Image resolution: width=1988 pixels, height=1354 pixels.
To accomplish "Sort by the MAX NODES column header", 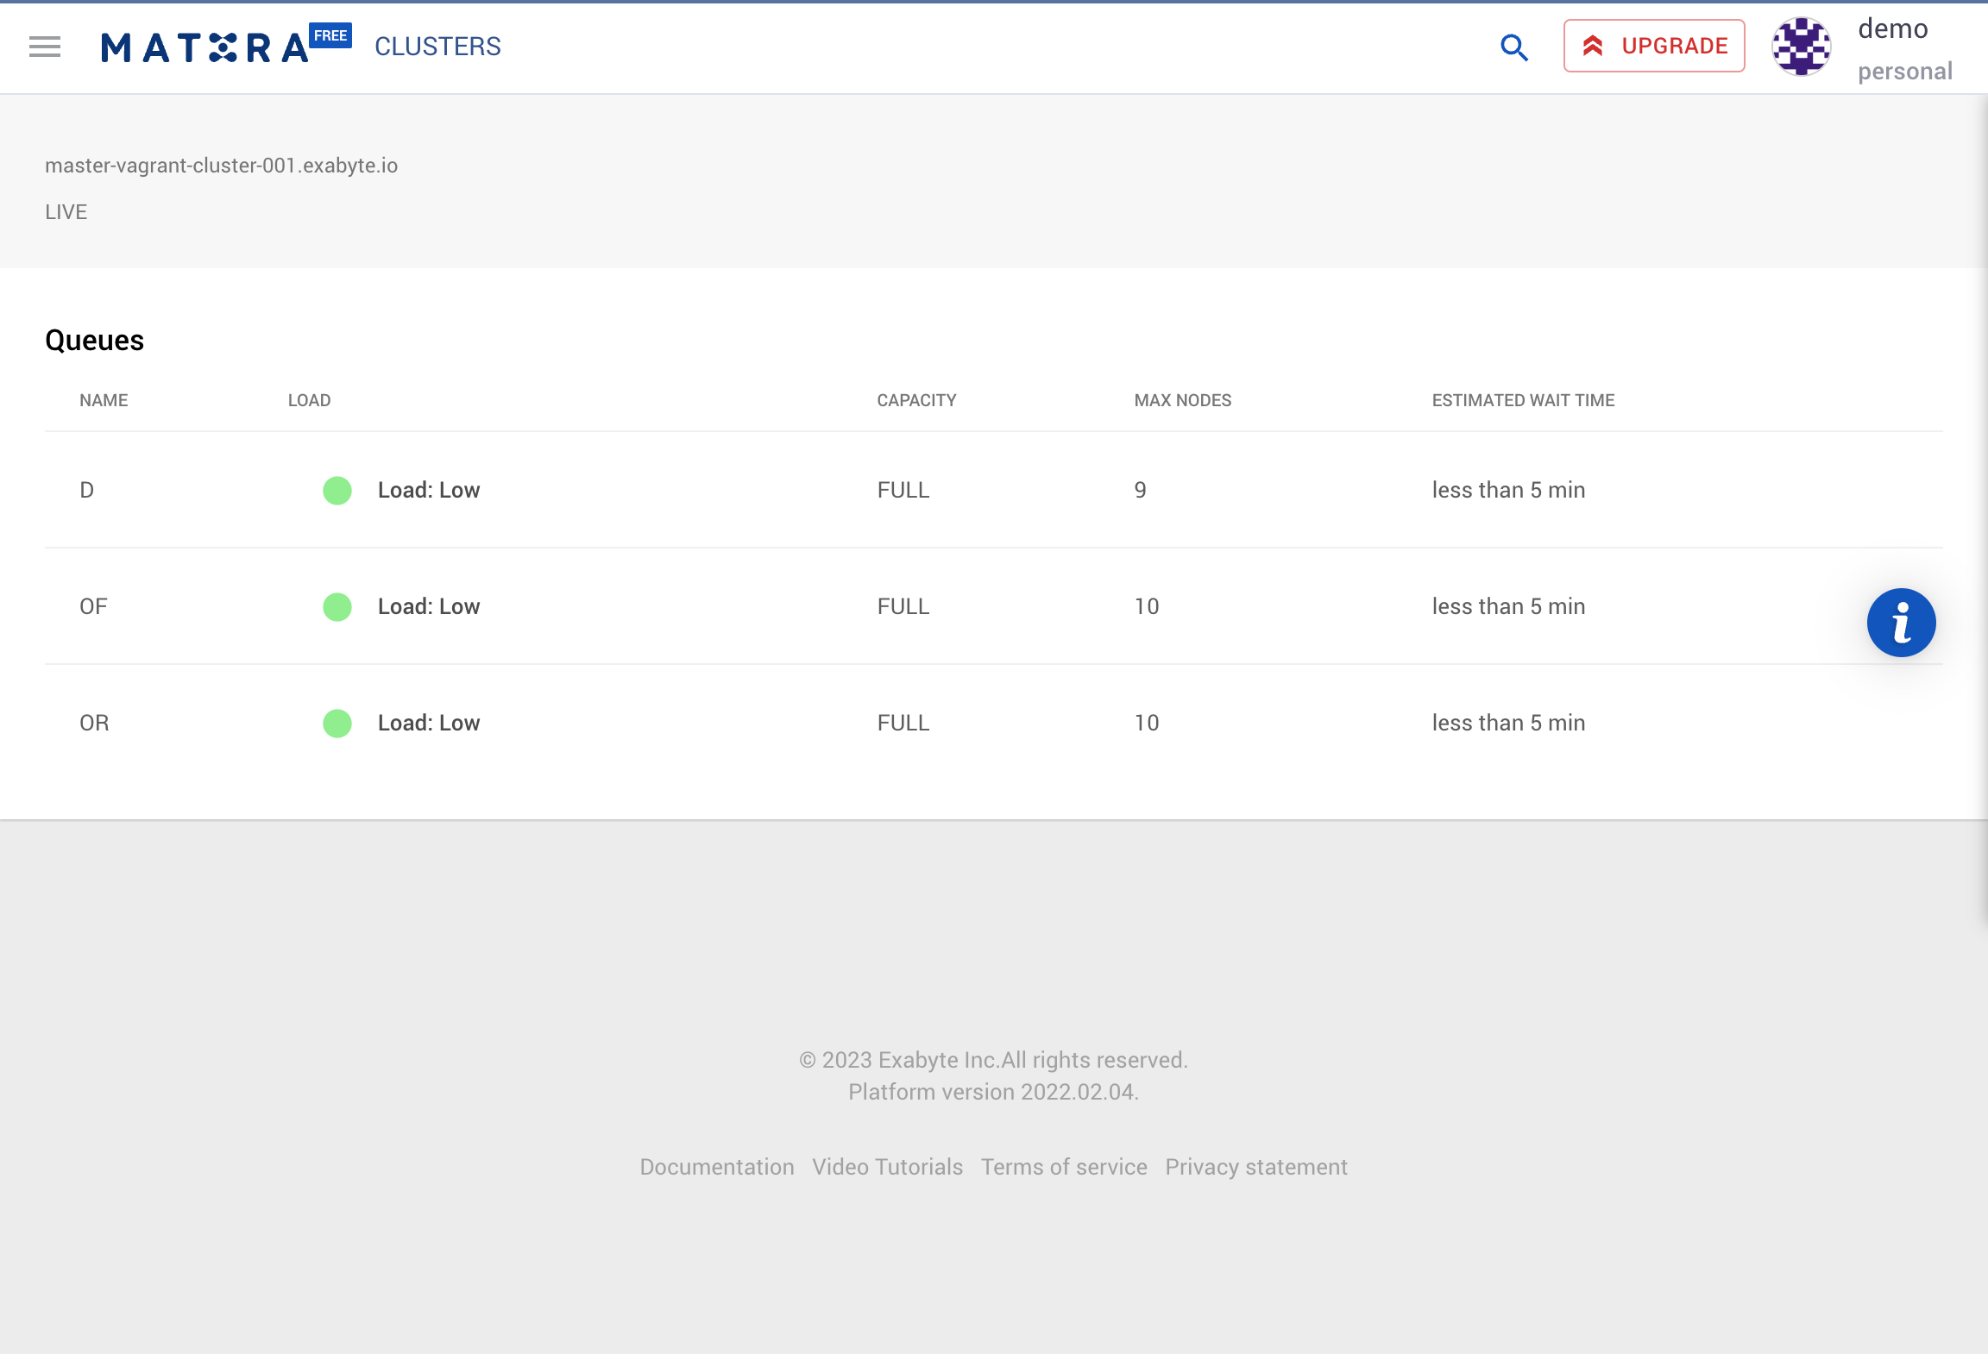I will [x=1182, y=400].
